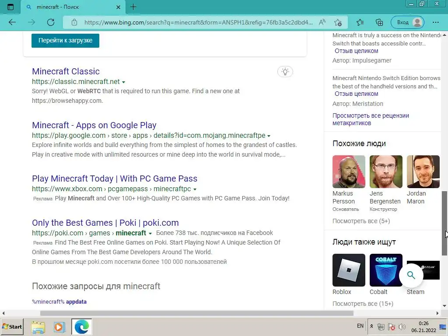
Task: Open Edge Settings and more menu
Action: click(435, 22)
